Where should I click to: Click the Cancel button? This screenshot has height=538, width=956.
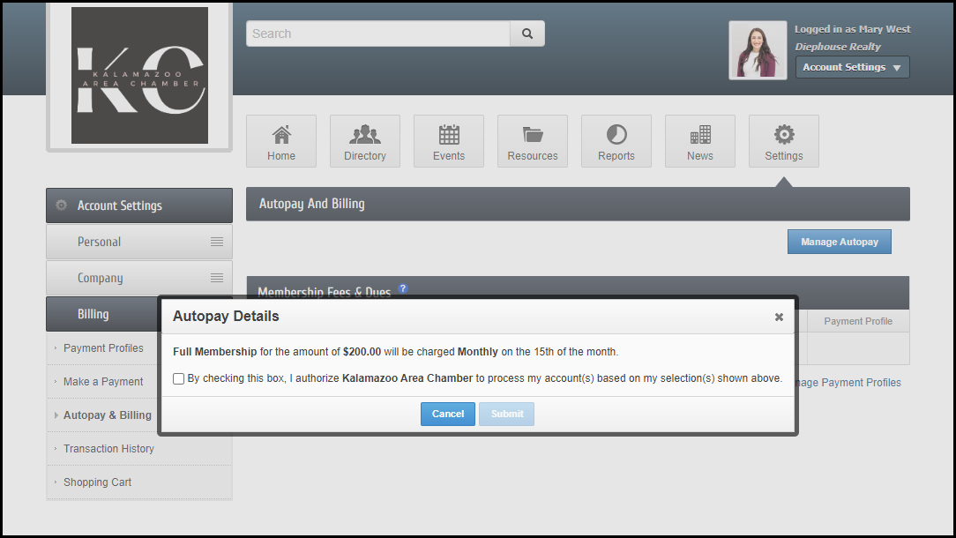447,415
